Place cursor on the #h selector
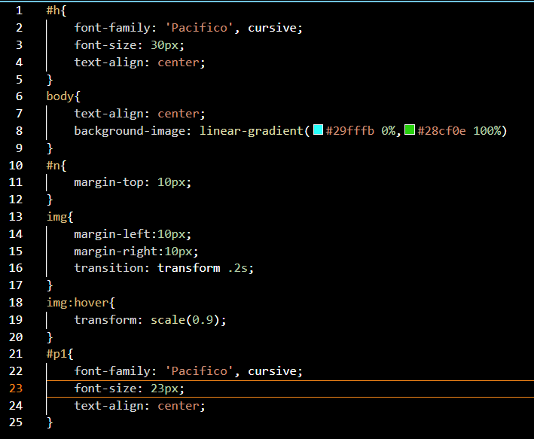Screen dimensions: 534x439 [x=53, y=11]
